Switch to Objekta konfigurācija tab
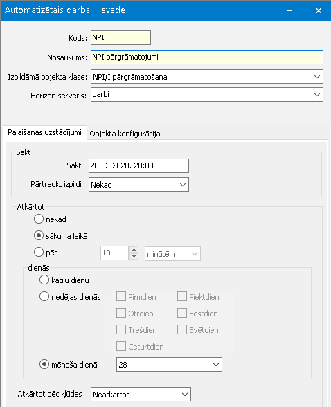Screen dimensions: 331x407 [125, 134]
